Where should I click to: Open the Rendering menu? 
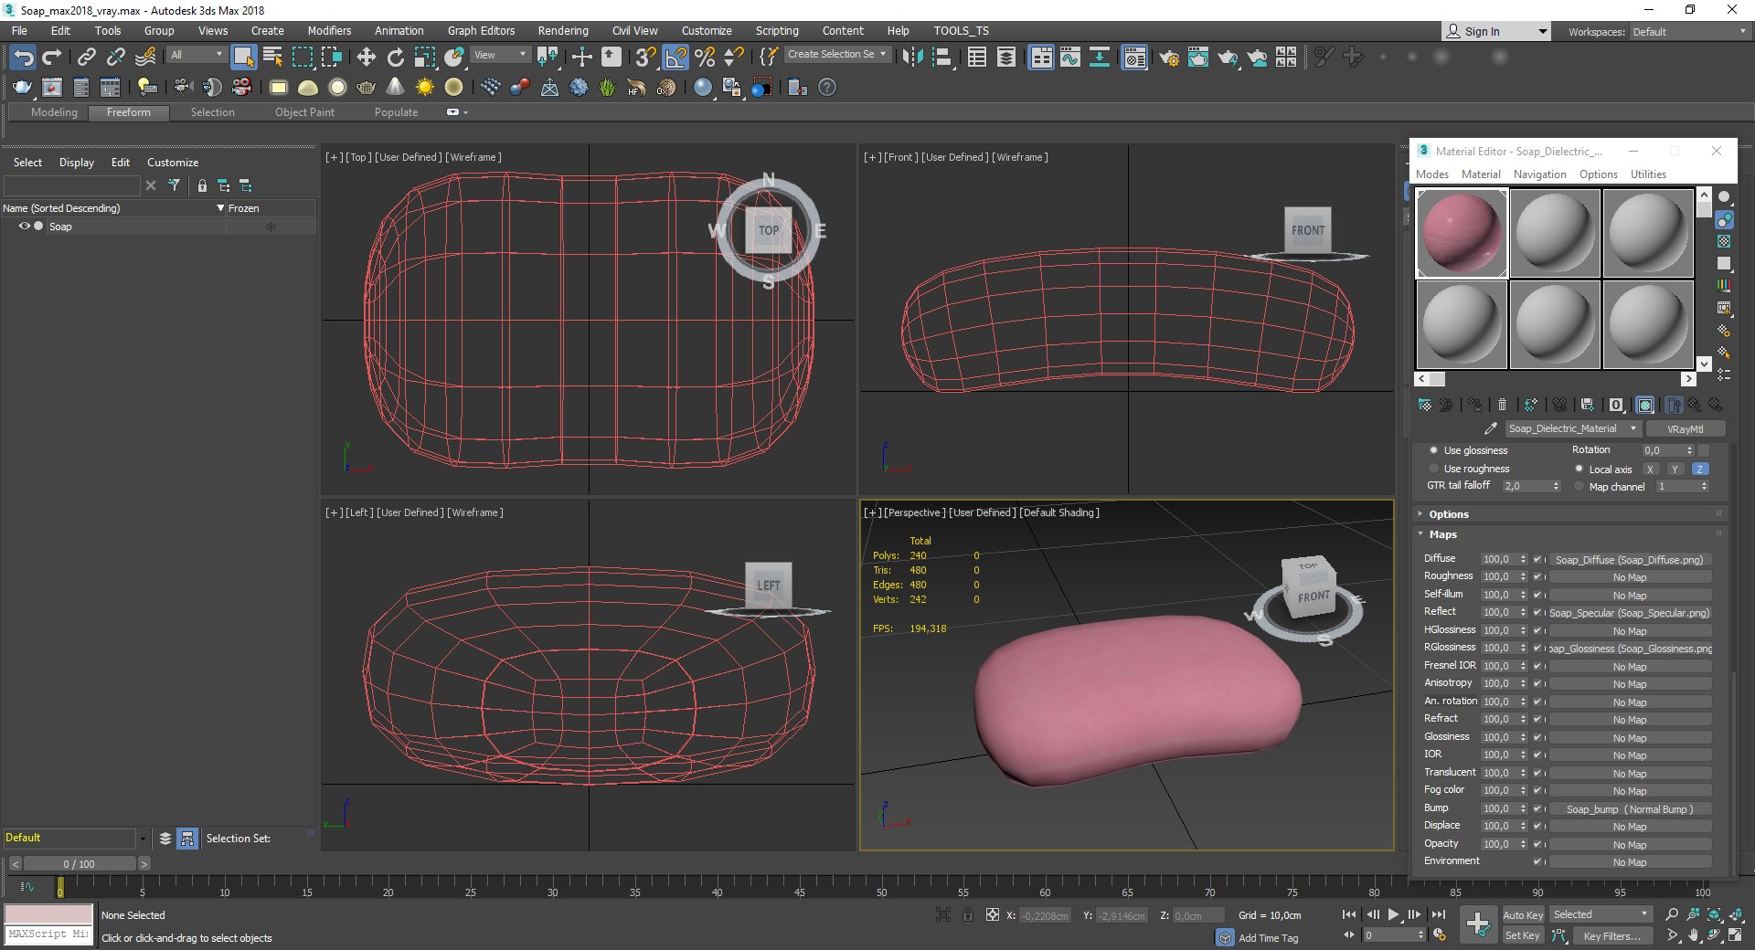click(x=562, y=30)
